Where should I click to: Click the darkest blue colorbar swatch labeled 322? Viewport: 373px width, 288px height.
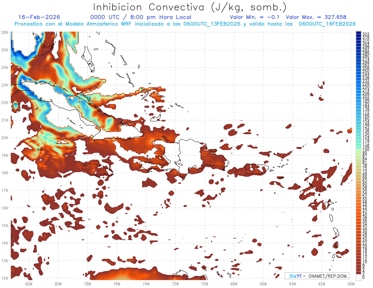pos(358,33)
